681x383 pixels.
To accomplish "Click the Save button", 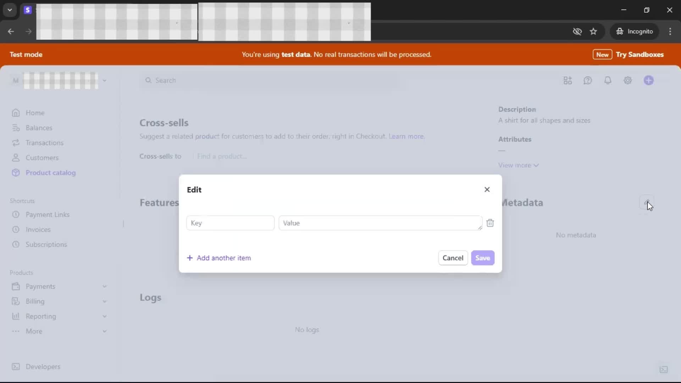I will 482,258.
